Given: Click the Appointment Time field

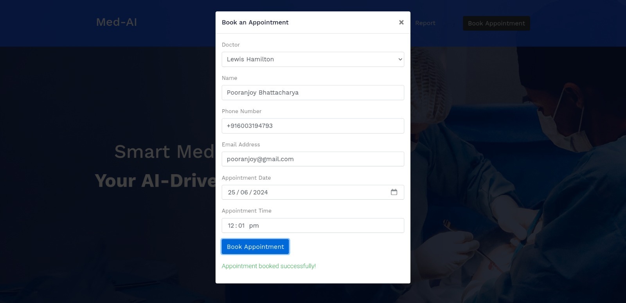Looking at the screenshot, I should point(313,225).
